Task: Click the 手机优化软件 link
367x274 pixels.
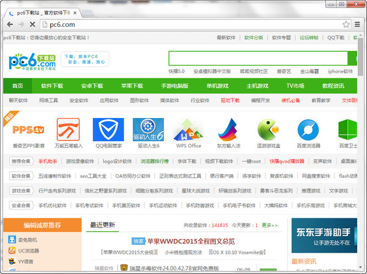Action: [53, 206]
